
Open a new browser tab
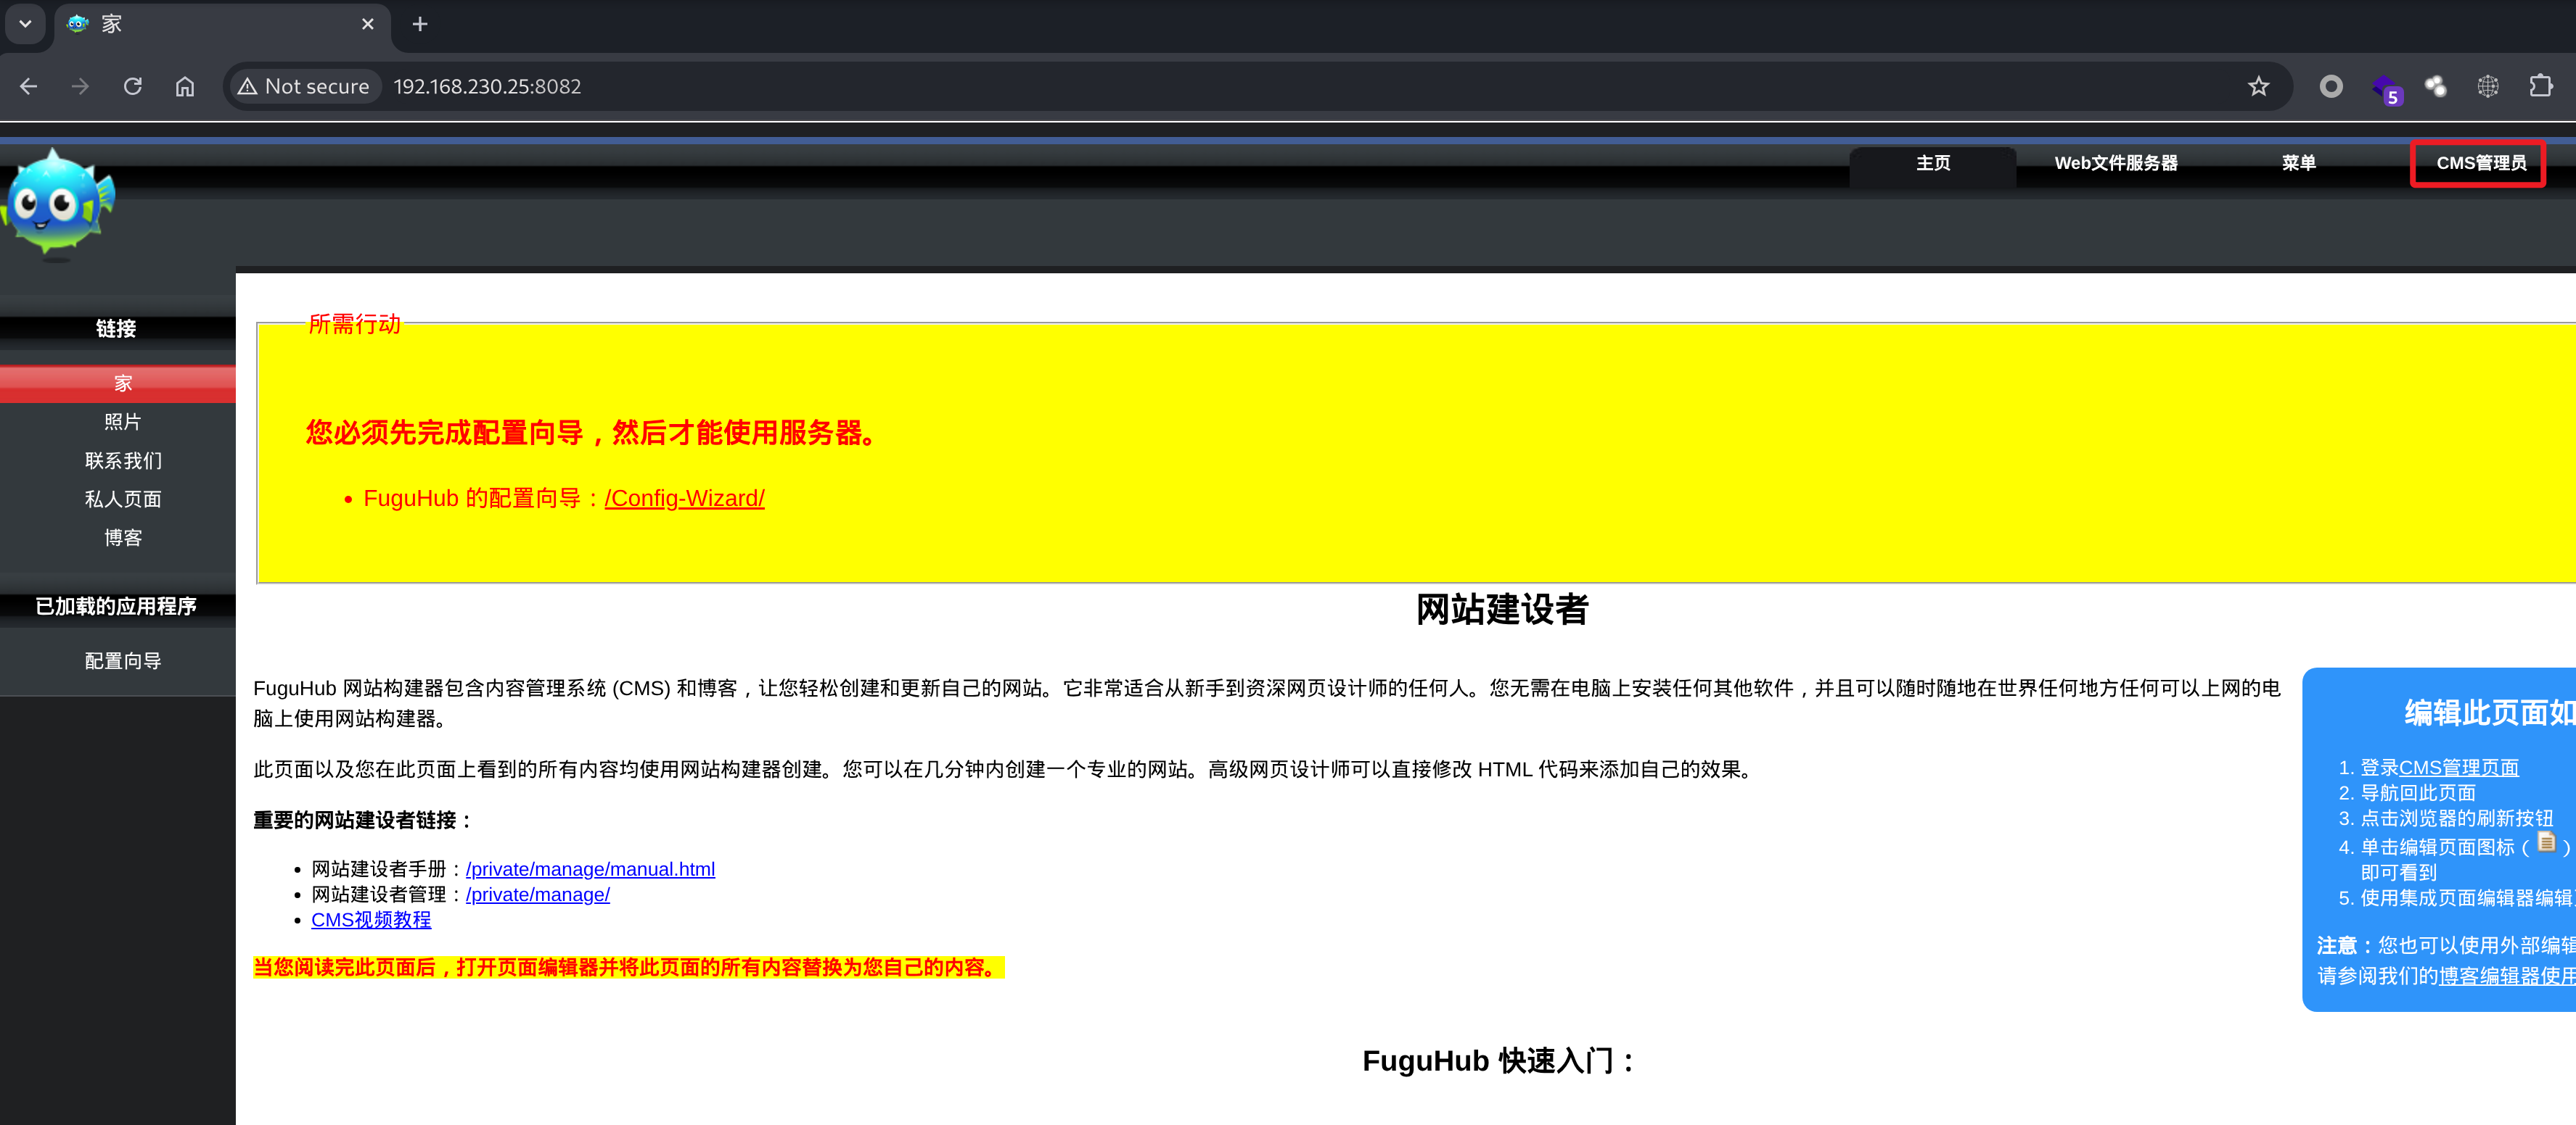pyautogui.click(x=420, y=24)
